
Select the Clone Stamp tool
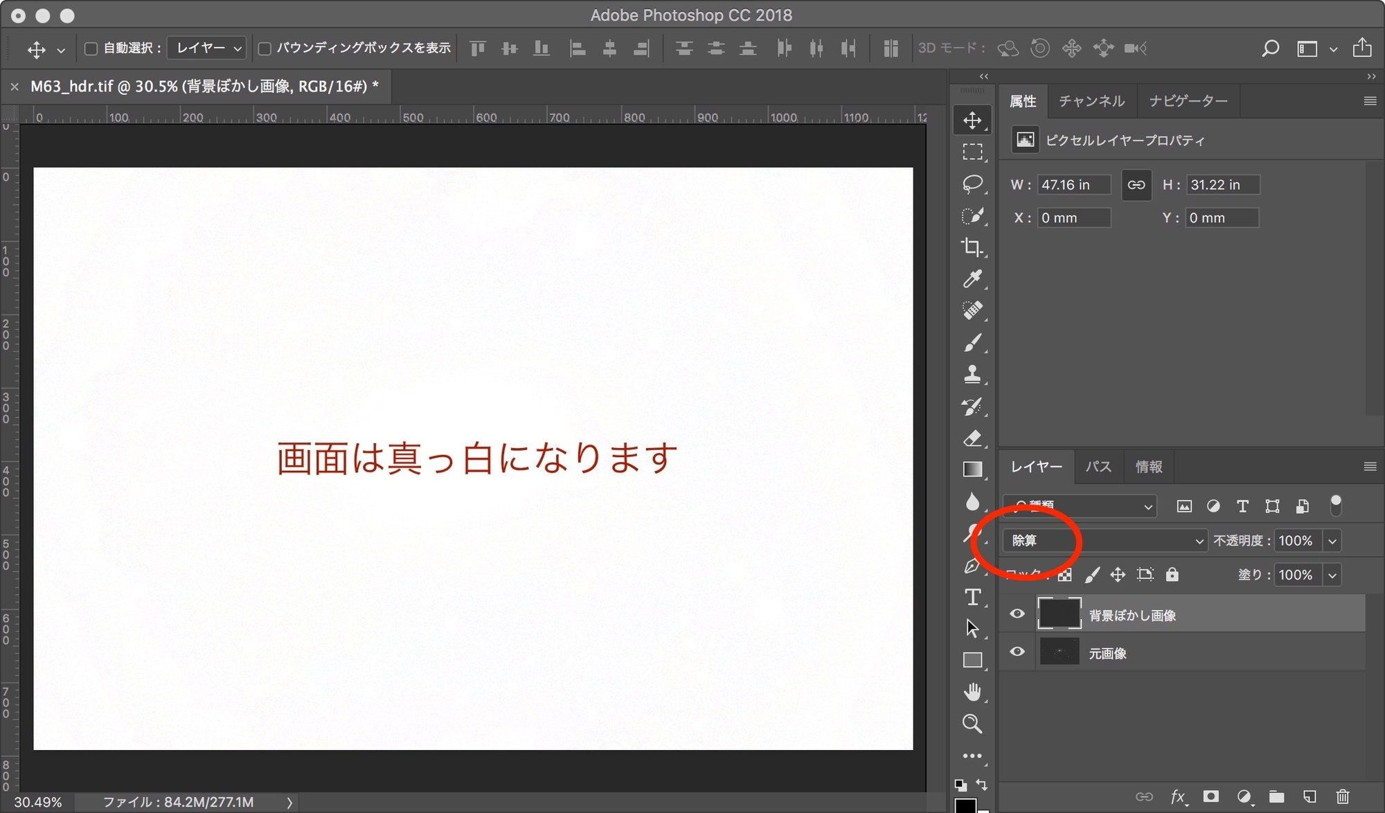972,375
